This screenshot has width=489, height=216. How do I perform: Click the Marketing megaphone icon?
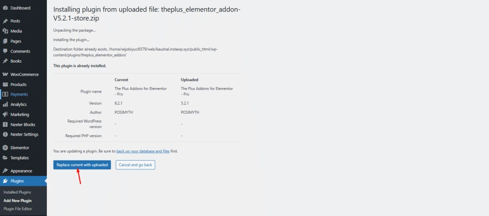click(5, 115)
